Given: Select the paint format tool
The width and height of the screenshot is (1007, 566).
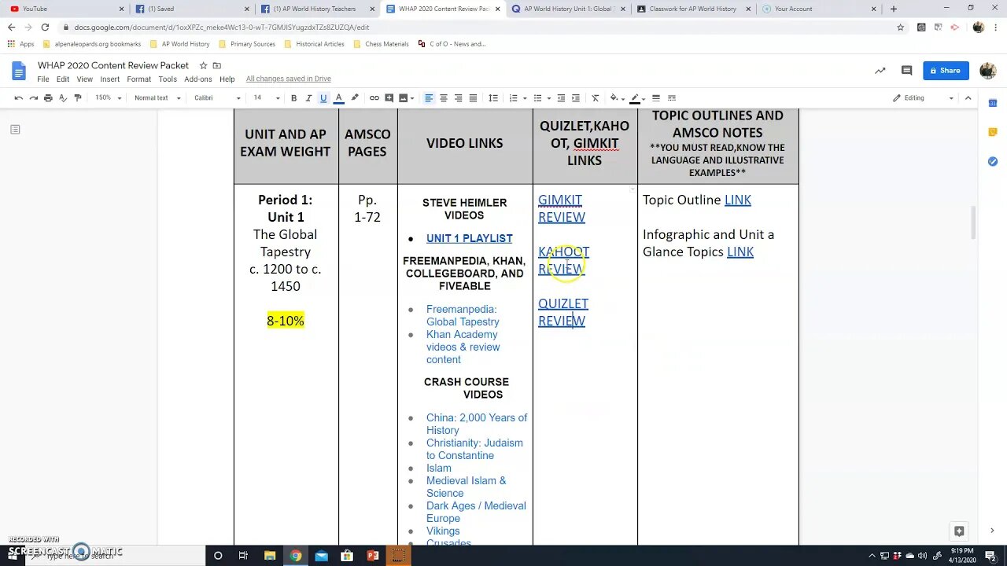Looking at the screenshot, I should (x=78, y=98).
